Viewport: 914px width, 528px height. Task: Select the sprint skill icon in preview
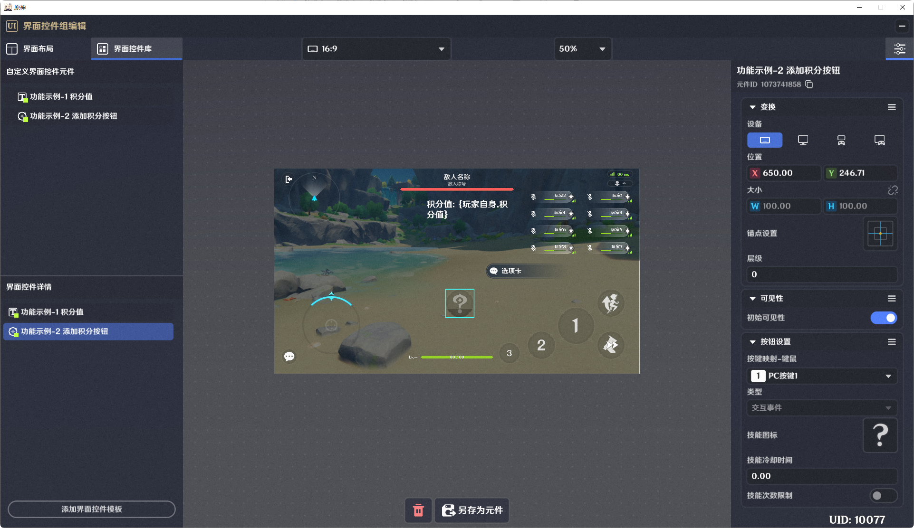[611, 345]
